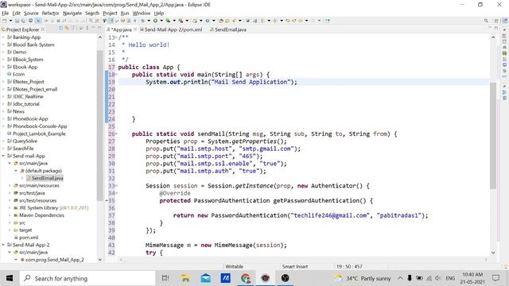Click the Open Perspective icon

[496, 21]
